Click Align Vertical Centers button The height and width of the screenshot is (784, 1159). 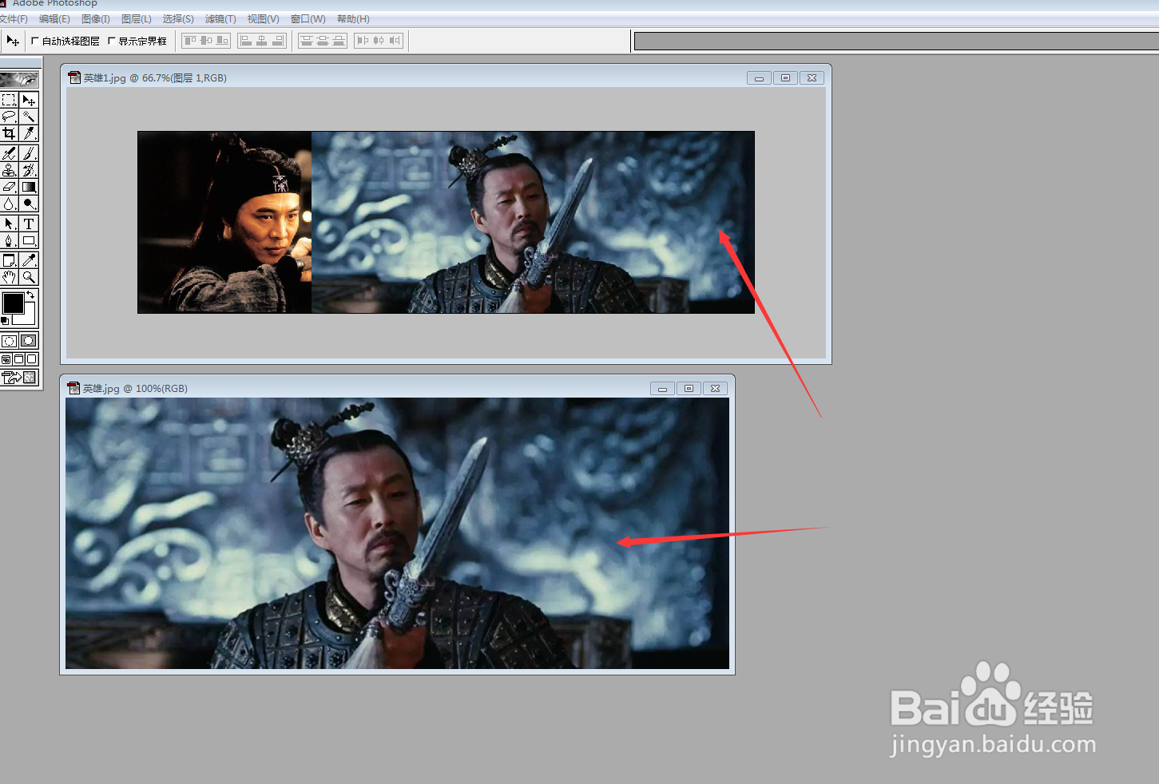pyautogui.click(x=206, y=41)
